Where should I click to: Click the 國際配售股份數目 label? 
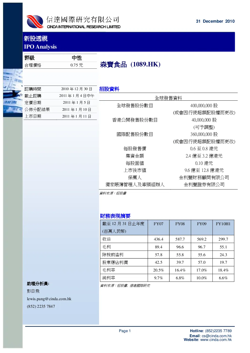point(135,134)
